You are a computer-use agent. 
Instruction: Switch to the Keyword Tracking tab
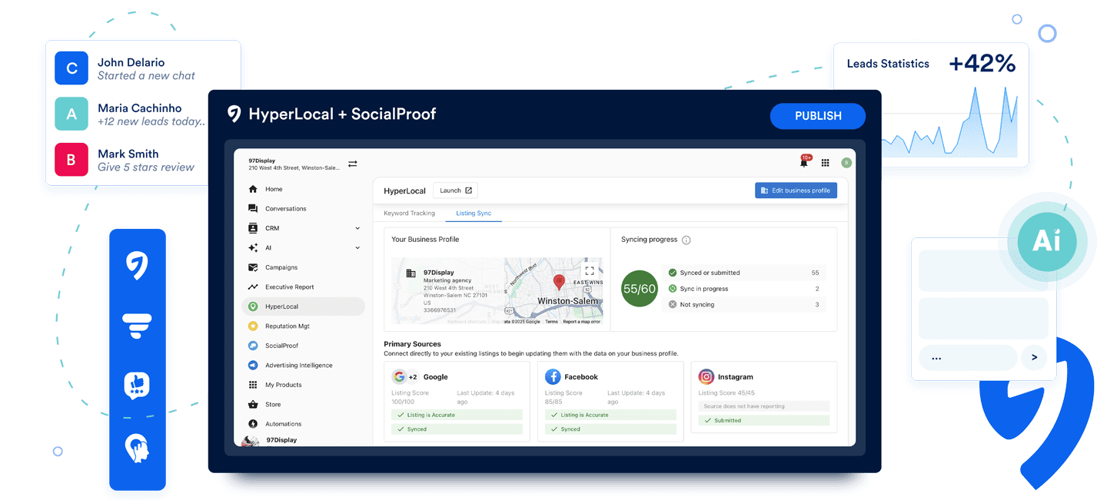409,214
